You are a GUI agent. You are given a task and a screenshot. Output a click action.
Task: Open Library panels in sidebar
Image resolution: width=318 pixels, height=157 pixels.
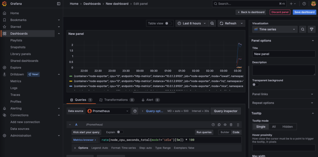click(x=20, y=54)
